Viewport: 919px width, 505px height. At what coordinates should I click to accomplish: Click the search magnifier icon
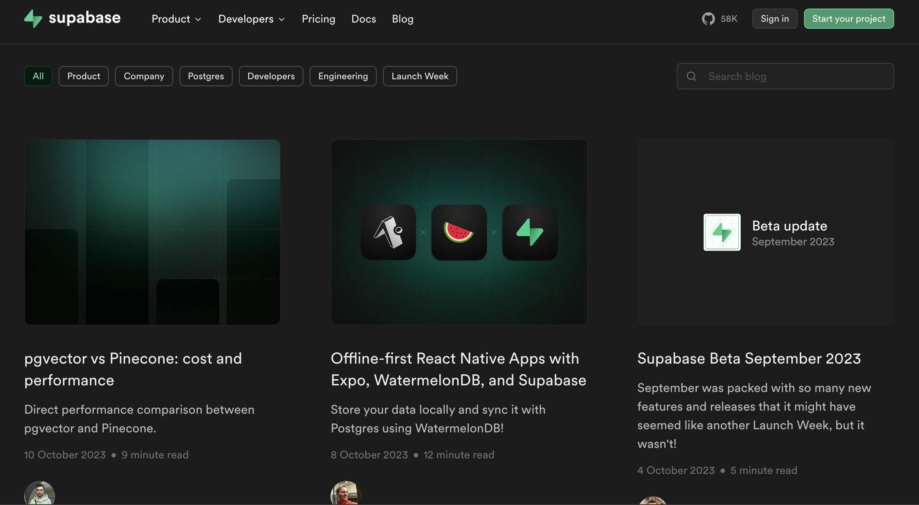coord(691,76)
